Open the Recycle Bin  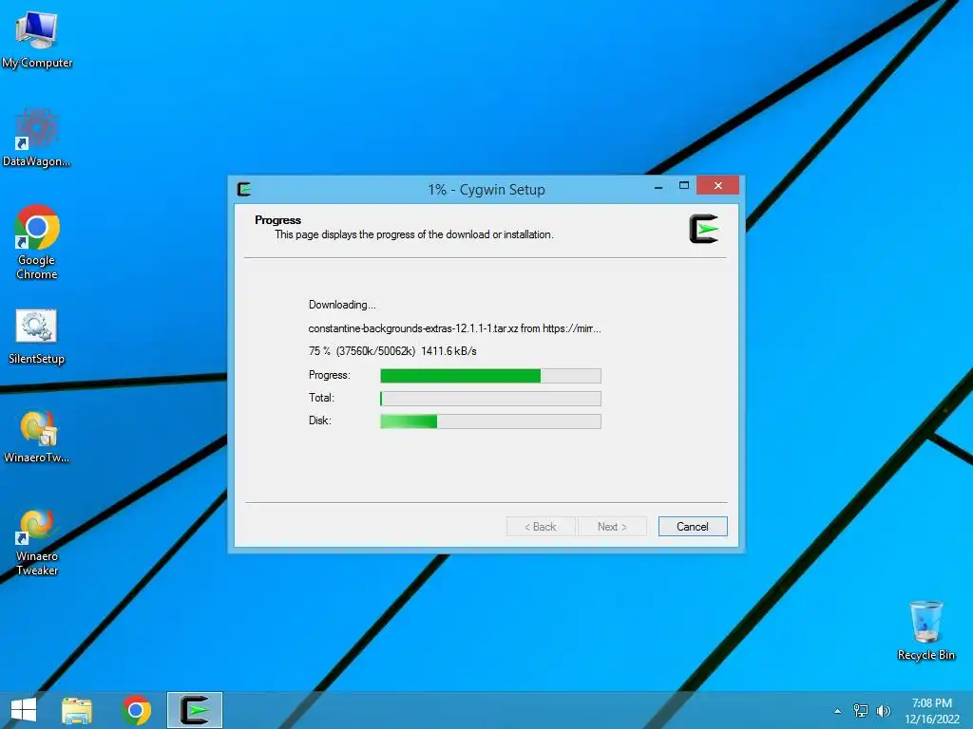click(x=925, y=630)
